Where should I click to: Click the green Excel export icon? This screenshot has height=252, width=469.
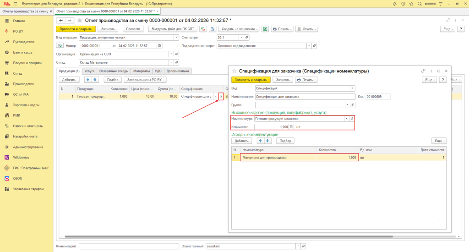point(265,29)
